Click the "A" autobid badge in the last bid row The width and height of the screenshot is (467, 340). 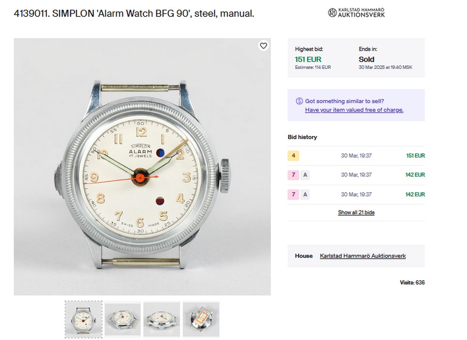(305, 194)
